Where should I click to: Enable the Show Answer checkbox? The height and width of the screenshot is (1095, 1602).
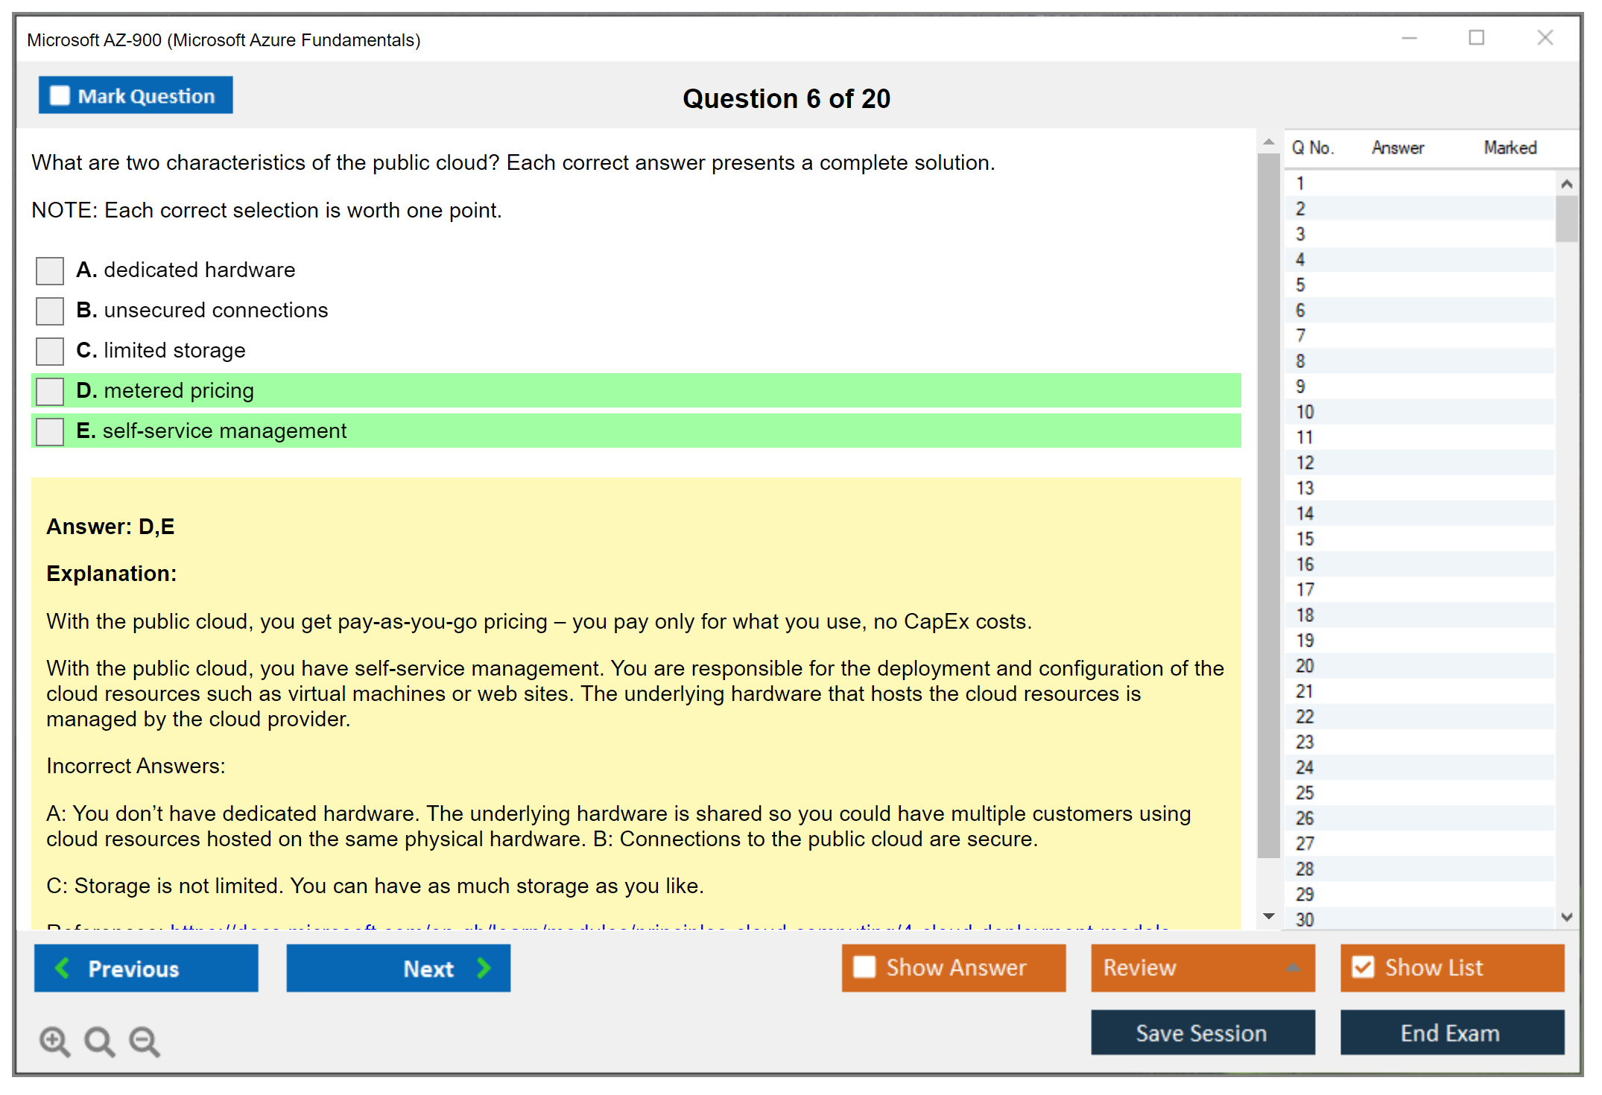(x=864, y=967)
